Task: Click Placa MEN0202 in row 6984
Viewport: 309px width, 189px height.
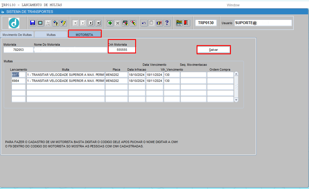Action: [x=116, y=81]
